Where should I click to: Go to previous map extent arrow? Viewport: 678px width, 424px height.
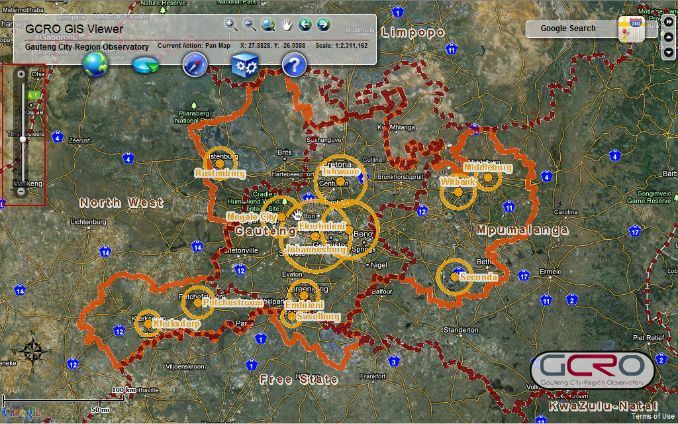305,25
